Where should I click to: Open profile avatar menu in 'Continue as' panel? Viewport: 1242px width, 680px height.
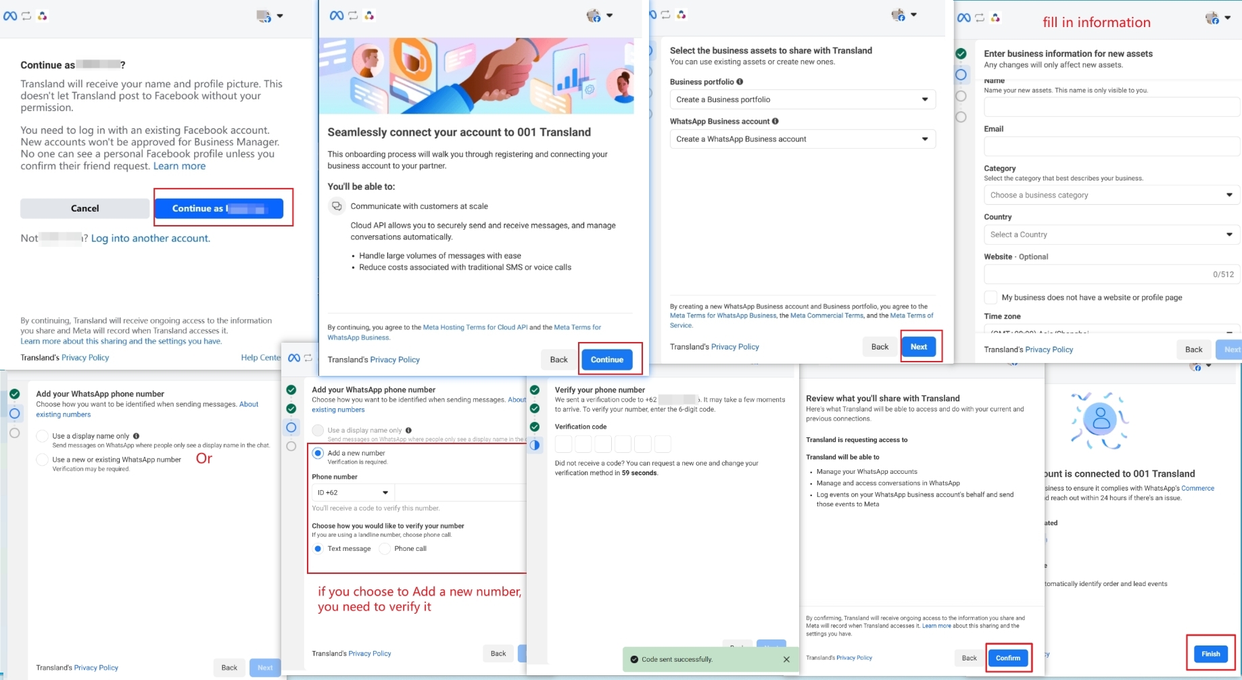[270, 16]
